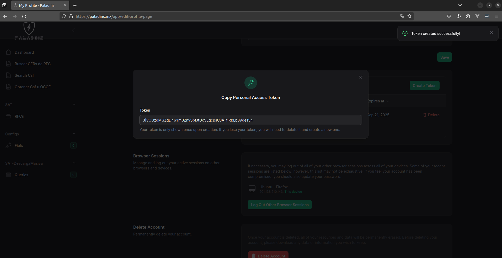Click the tracking protection shield icon
502x258 pixels.
click(x=64, y=16)
